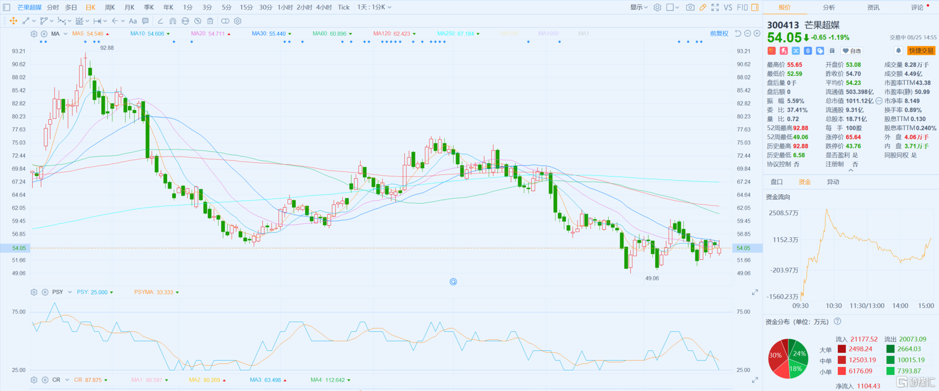The image size is (939, 391).
Task: Open the 资讯 news tab
Action: pyautogui.click(x=873, y=8)
